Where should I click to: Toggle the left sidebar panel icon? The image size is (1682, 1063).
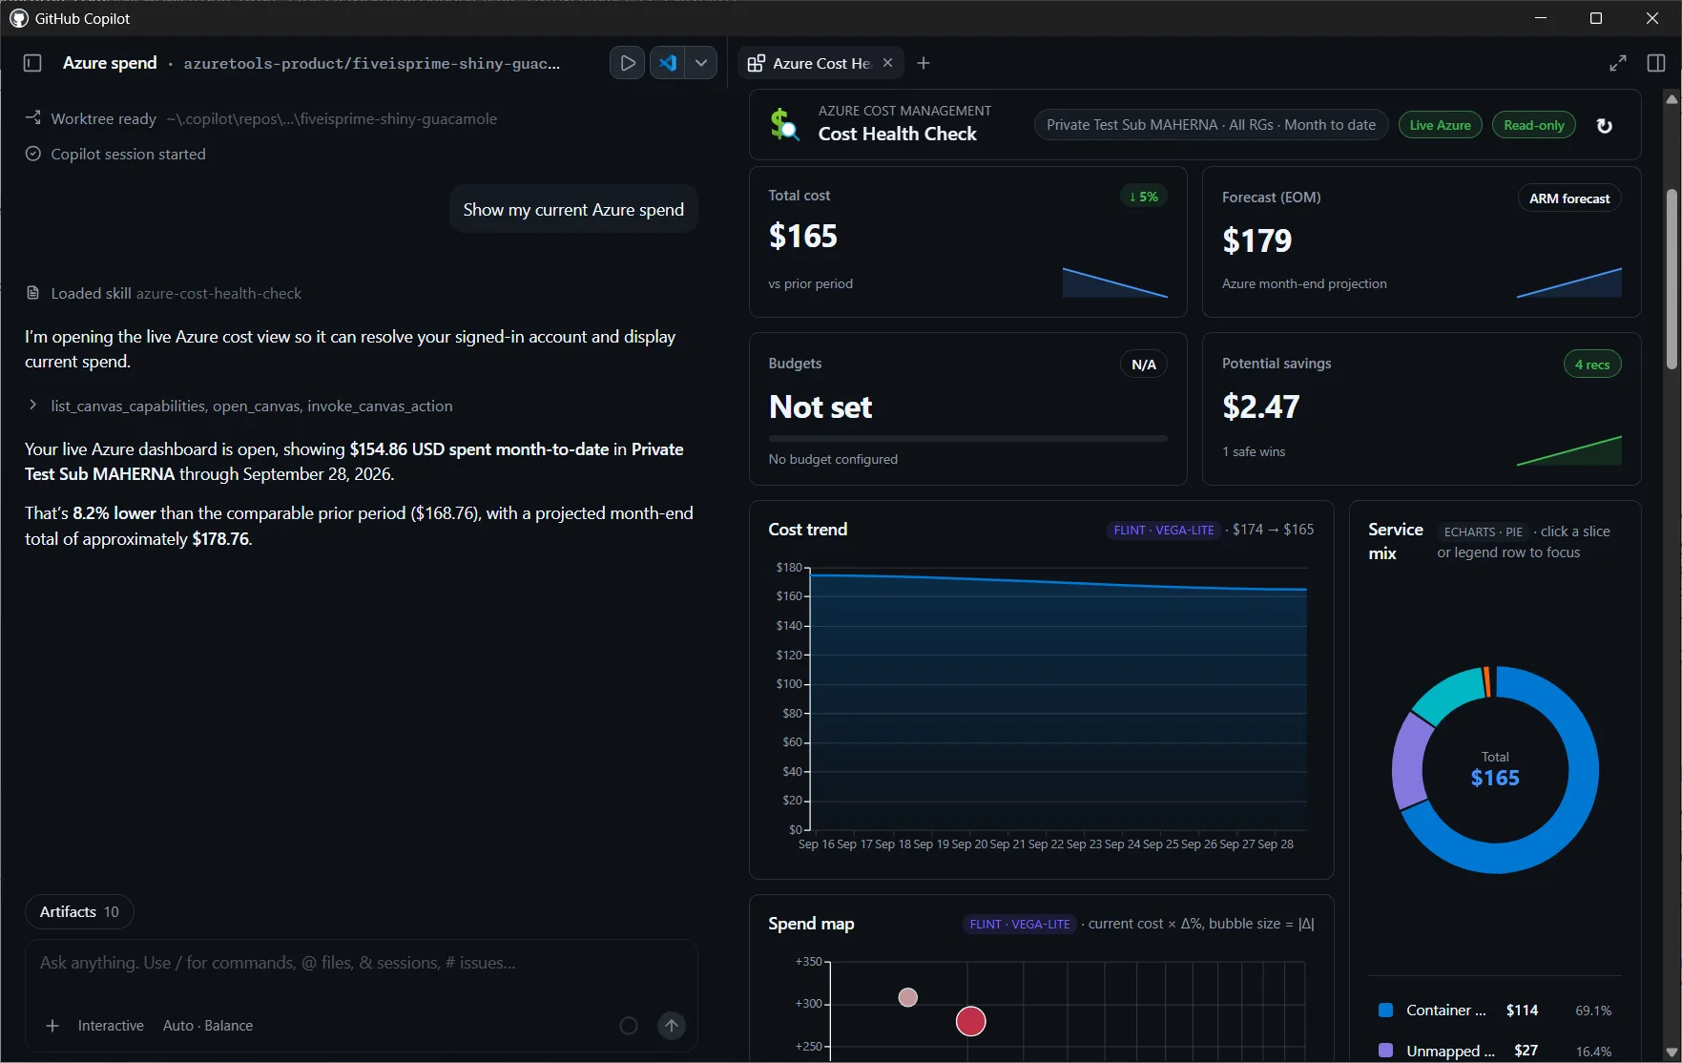pyautogui.click(x=32, y=63)
